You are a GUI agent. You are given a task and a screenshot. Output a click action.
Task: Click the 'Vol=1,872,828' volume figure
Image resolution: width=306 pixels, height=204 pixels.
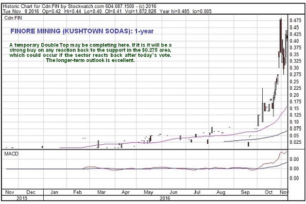(140, 11)
